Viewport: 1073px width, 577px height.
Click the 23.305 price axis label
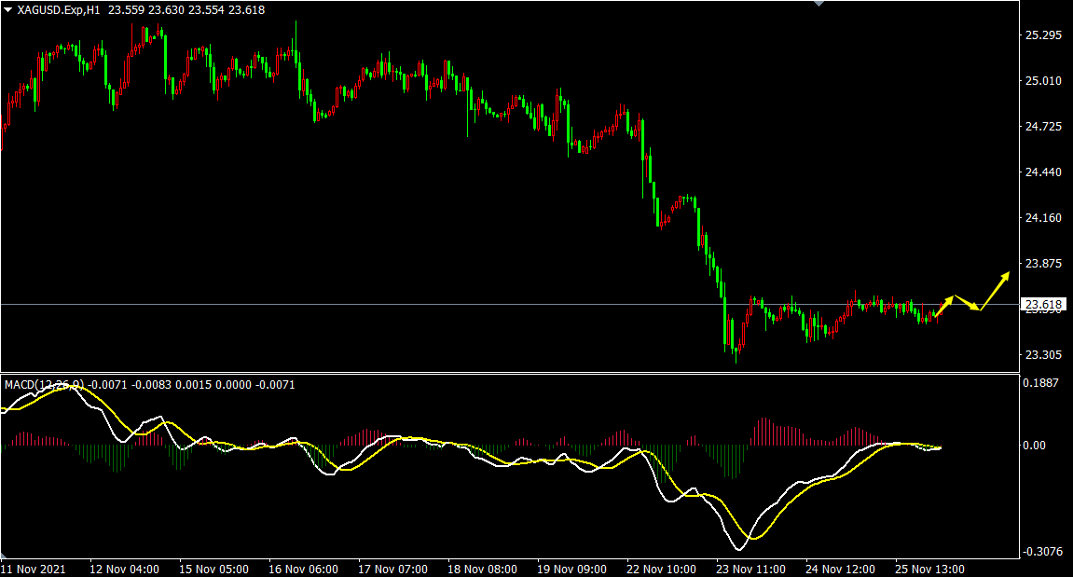(1043, 355)
